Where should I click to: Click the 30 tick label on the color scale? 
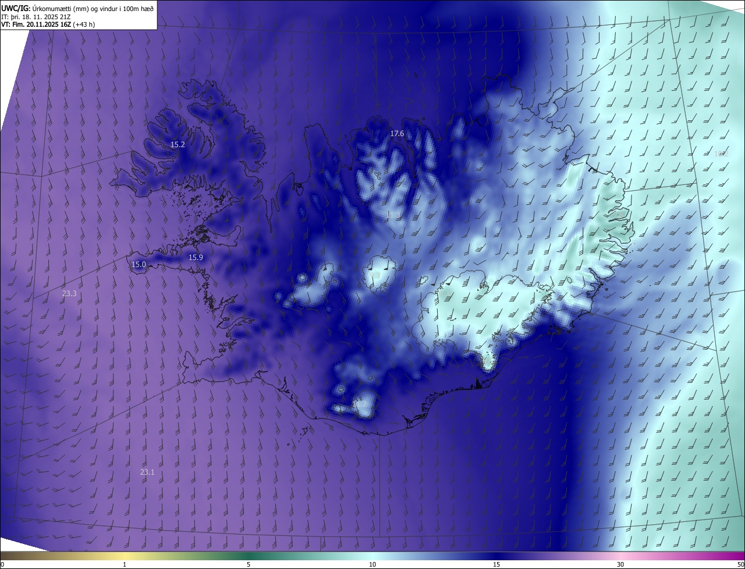[620, 564]
